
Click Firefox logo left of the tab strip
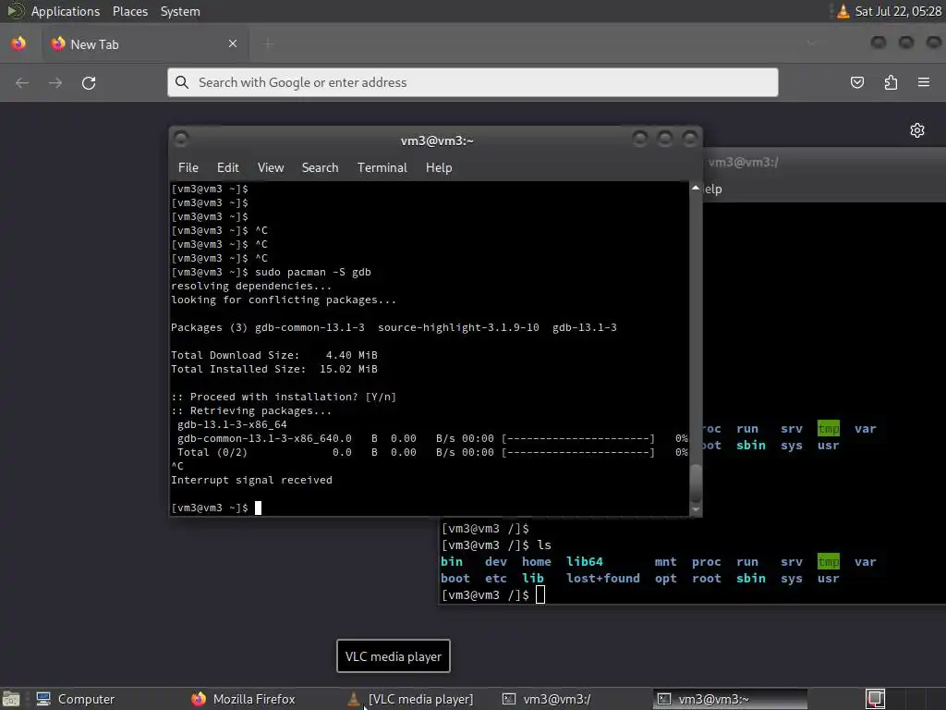click(x=18, y=43)
